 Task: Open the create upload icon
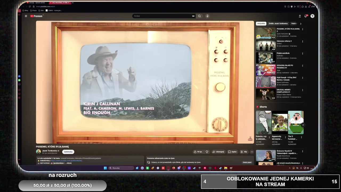point(300,16)
